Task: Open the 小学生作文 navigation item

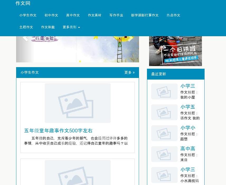Action: [x=28, y=15]
